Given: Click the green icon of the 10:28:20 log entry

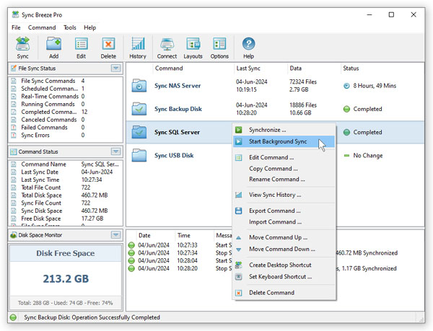Looking at the screenshot, I should pyautogui.click(x=131, y=268).
